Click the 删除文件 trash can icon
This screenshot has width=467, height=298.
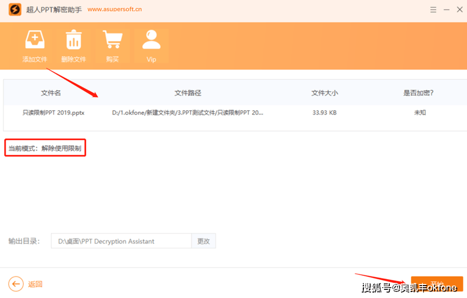point(73,40)
